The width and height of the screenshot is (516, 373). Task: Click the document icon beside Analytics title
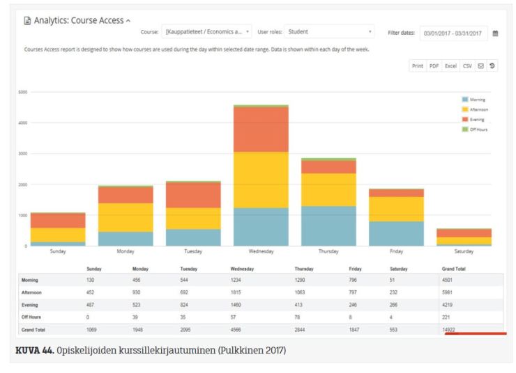coord(28,22)
